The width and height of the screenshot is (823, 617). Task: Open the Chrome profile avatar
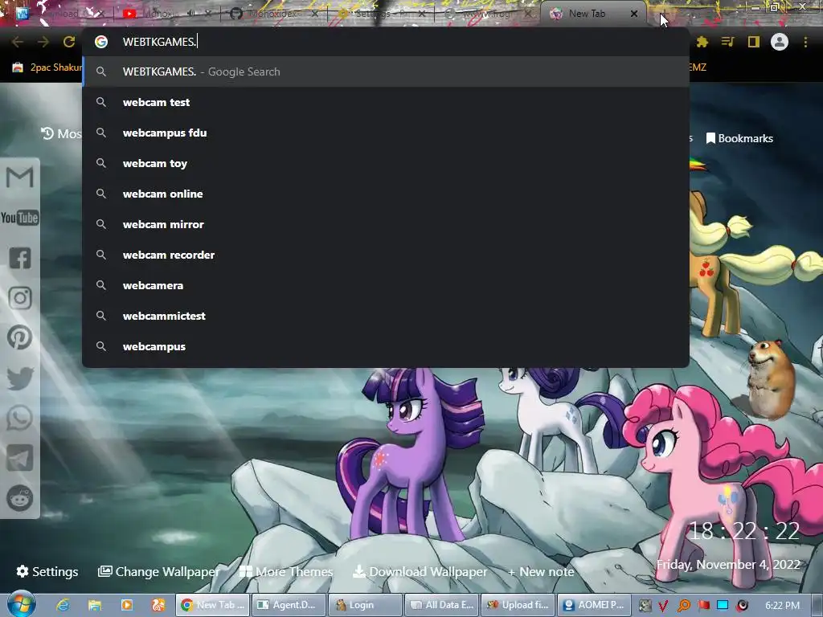click(x=780, y=42)
